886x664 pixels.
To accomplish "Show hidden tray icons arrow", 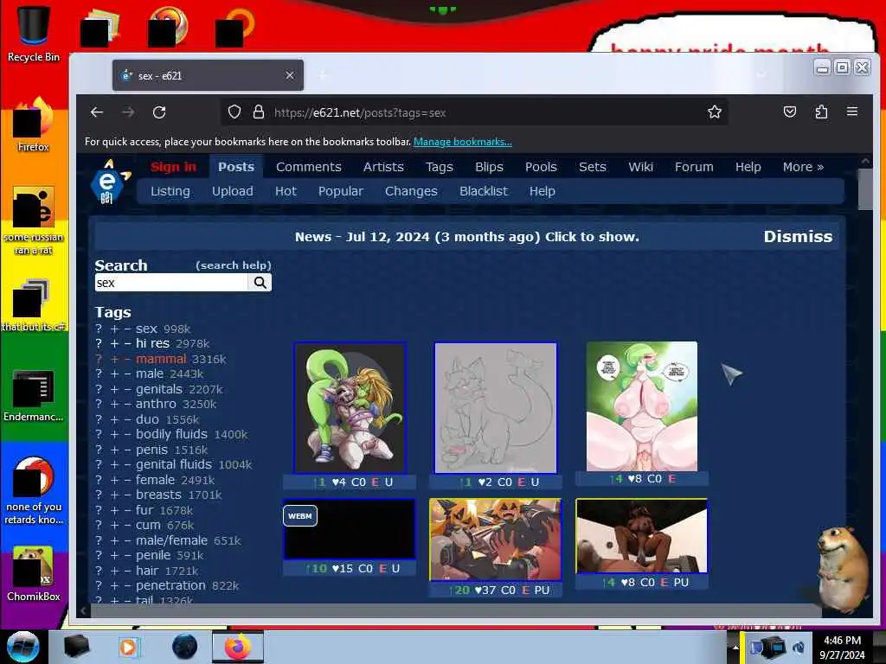I will point(735,648).
